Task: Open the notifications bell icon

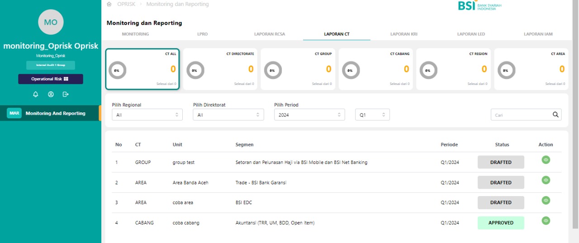Action: [36, 94]
